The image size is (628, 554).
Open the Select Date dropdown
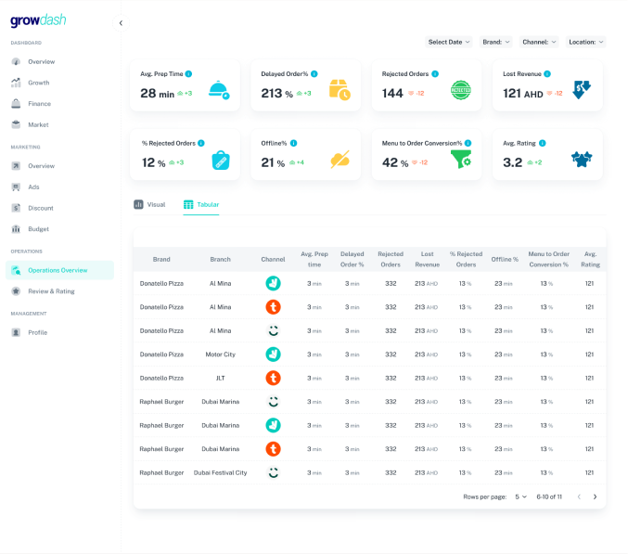[449, 42]
